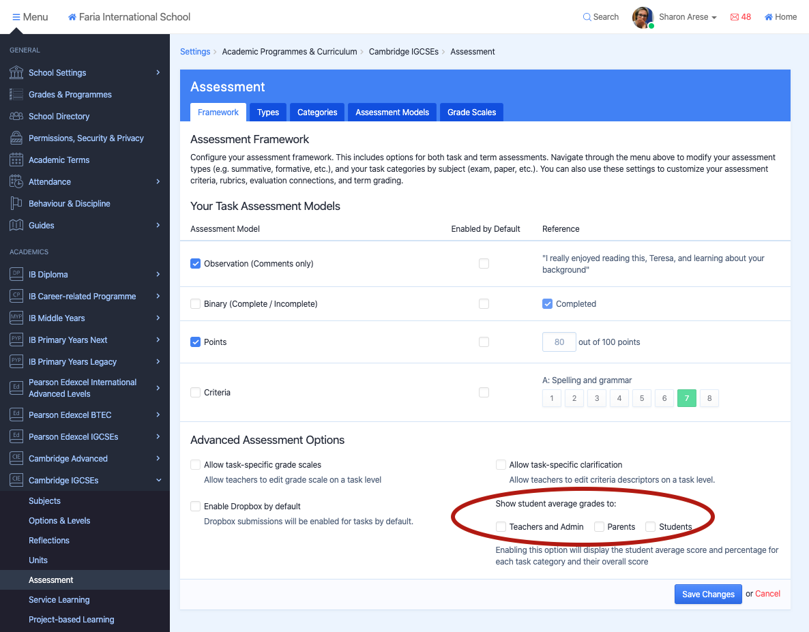
Task: Switch to the Grade Scales tab
Action: pos(471,112)
